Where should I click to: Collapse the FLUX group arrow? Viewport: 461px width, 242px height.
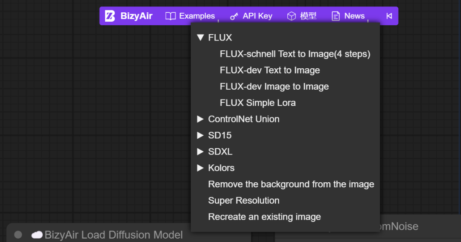[x=201, y=37]
